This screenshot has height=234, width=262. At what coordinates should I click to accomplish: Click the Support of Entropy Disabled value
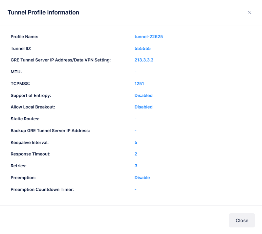click(x=143, y=95)
